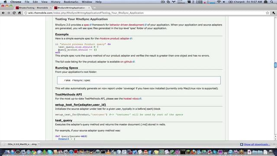Close the RhoSyncWritingApplication tab

click(x=89, y=8)
